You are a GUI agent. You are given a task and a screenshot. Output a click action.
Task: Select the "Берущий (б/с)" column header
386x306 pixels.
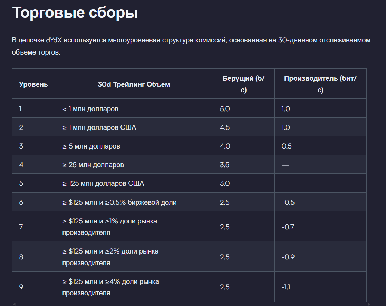click(x=243, y=84)
